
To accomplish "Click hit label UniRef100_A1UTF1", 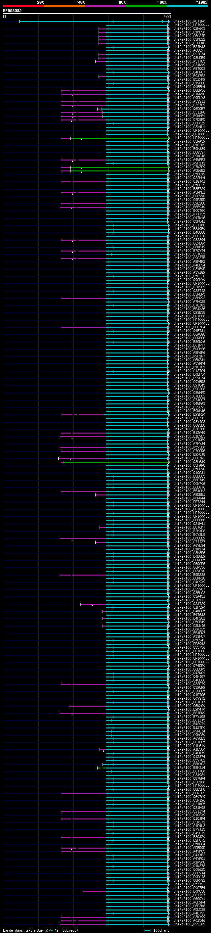I will (189, 367).
